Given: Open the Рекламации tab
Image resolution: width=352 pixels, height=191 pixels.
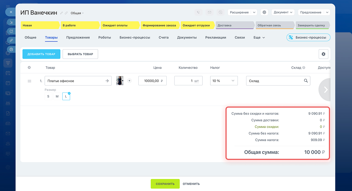Looking at the screenshot, I should (x=216, y=37).
